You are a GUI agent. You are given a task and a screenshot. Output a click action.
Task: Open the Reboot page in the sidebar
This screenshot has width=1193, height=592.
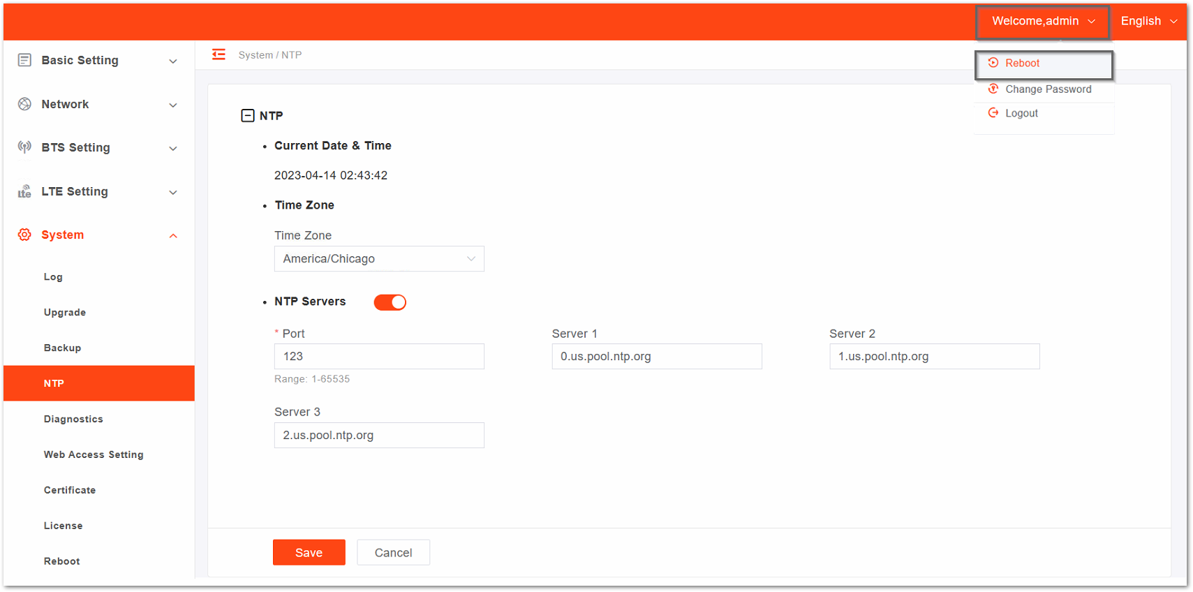[x=61, y=562]
